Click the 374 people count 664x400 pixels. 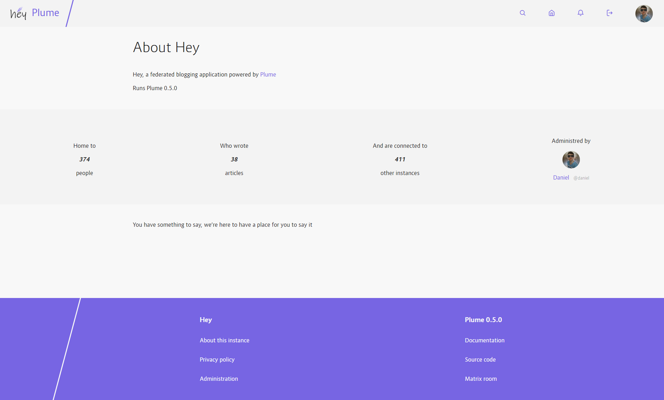pyautogui.click(x=84, y=159)
